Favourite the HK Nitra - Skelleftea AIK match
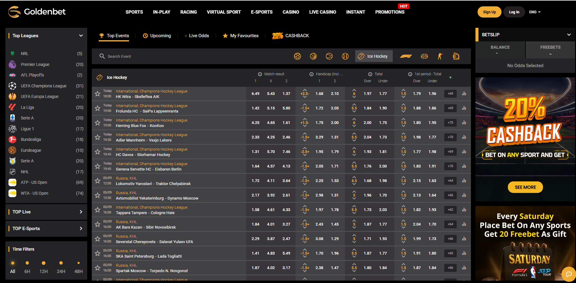 point(98,94)
